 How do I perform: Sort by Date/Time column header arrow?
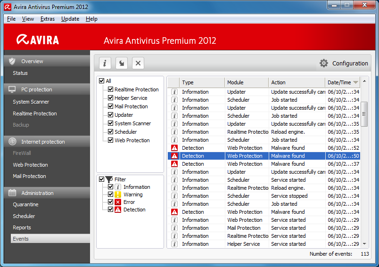[355, 82]
